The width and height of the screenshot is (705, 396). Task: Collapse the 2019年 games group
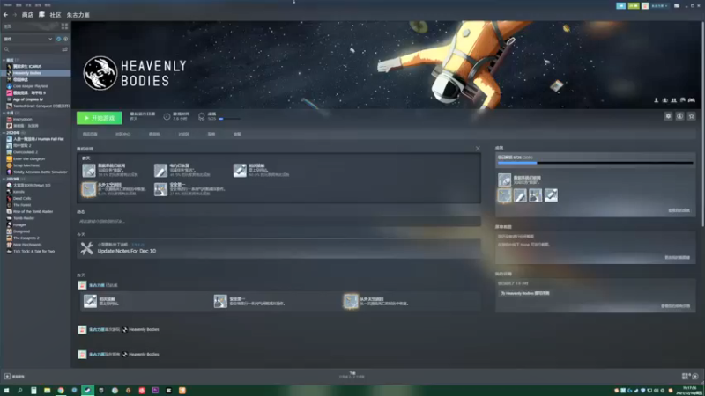(x=4, y=180)
